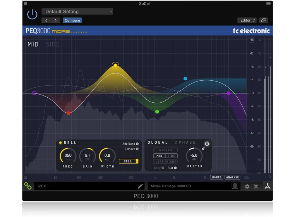
Task: Click the link icon beside Editor
Action: click(263, 20)
